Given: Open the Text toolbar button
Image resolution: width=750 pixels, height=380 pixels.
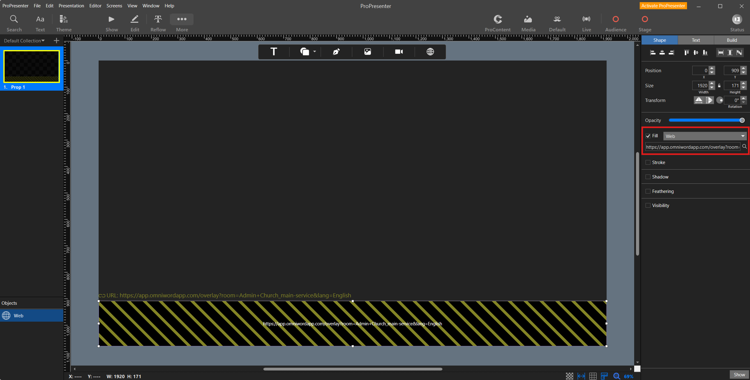Looking at the screenshot, I should [x=40, y=23].
